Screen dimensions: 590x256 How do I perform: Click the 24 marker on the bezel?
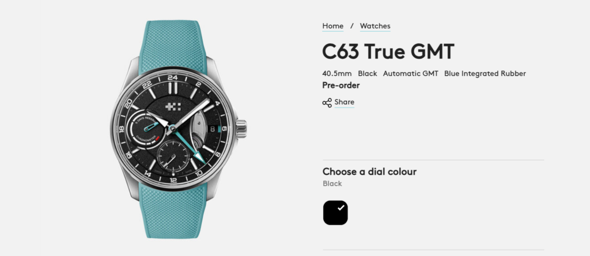pos(173,78)
